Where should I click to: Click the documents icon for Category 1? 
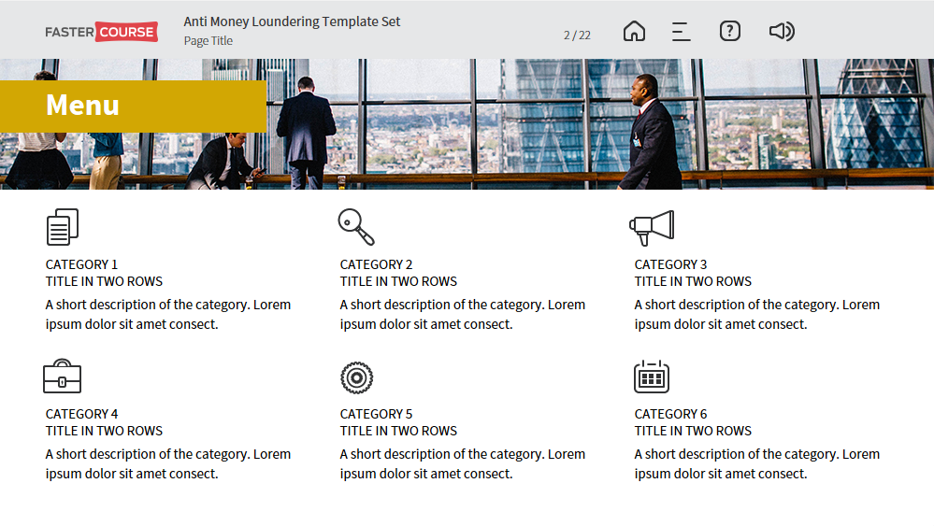63,227
